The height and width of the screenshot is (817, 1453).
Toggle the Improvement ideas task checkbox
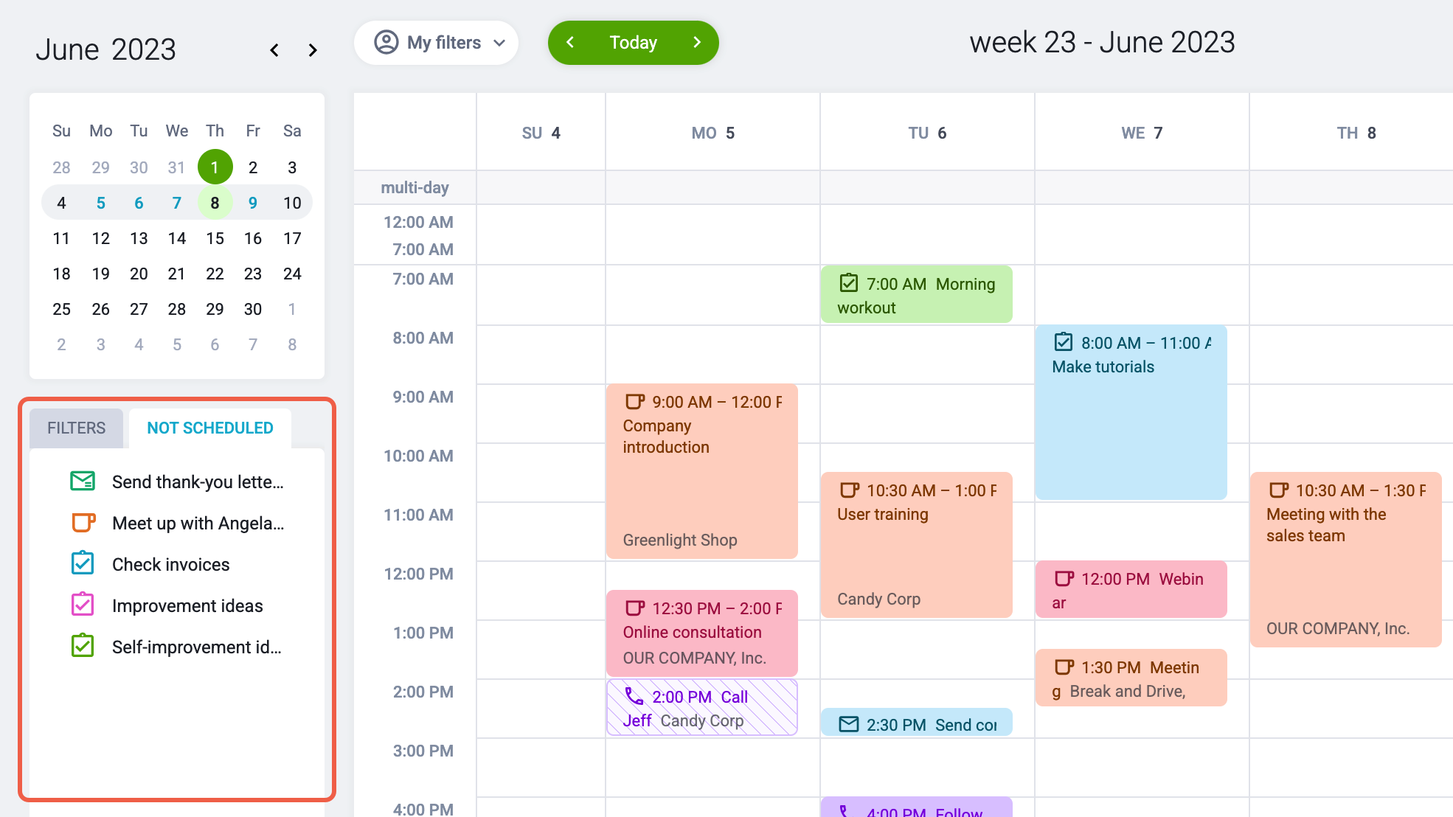(x=83, y=605)
